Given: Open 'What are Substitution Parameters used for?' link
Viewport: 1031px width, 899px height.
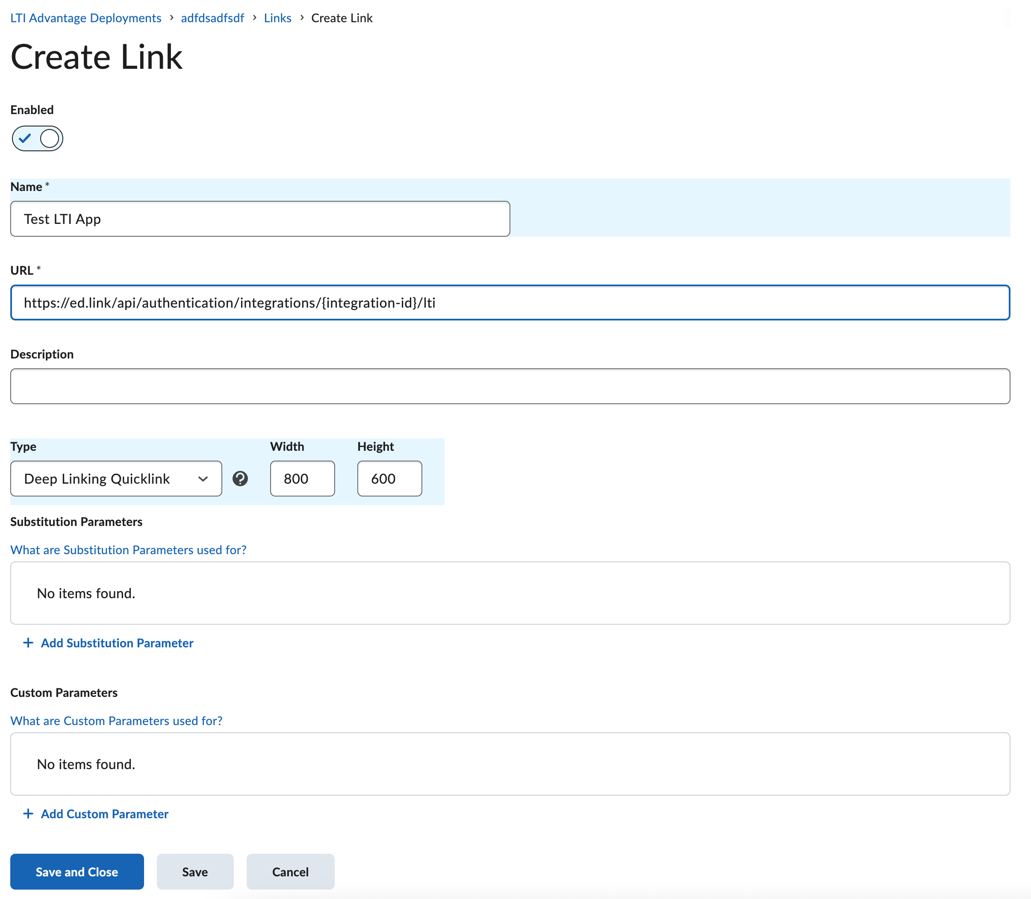Looking at the screenshot, I should 129,550.
